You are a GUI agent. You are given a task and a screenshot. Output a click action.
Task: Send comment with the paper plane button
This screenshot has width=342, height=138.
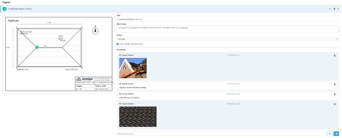tap(336, 134)
